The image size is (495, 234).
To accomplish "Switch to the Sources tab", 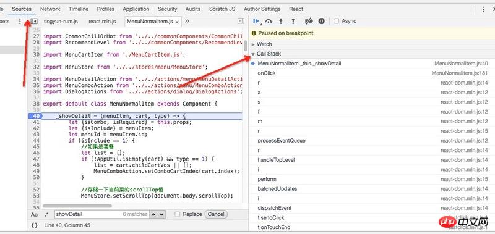I will [x=22, y=9].
